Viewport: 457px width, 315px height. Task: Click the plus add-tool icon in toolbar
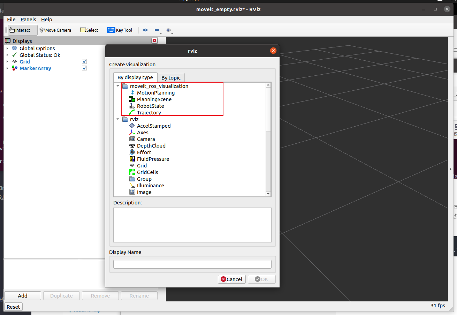tap(145, 30)
